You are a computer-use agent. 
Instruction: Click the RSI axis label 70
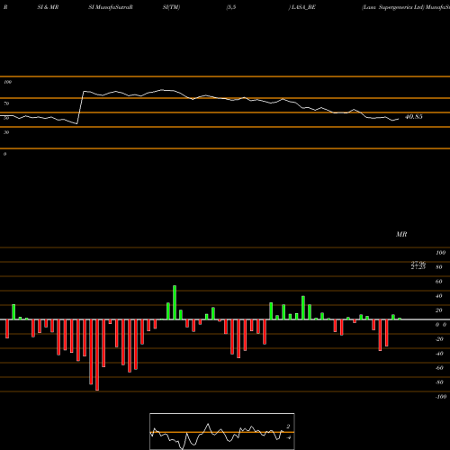click(6, 103)
